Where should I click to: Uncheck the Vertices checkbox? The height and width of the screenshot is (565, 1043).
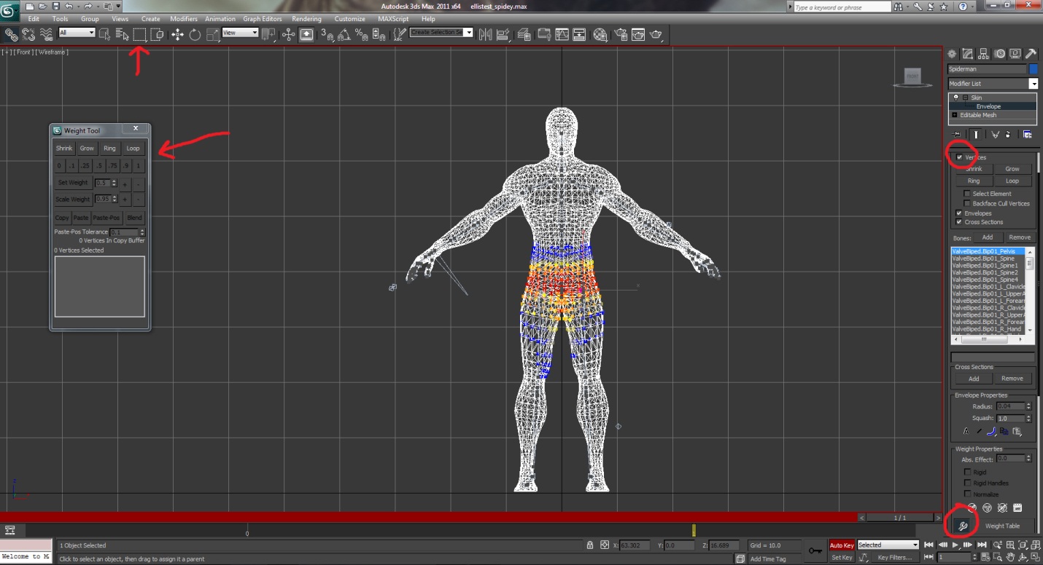(960, 157)
